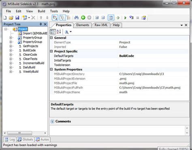
Task: Open a project with the folder icon
Action: pos(11,17)
